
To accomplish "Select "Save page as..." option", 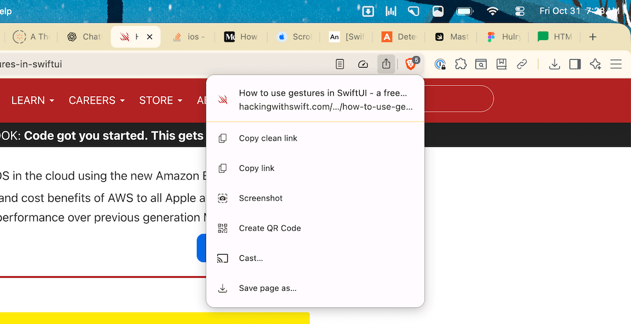I will [267, 288].
